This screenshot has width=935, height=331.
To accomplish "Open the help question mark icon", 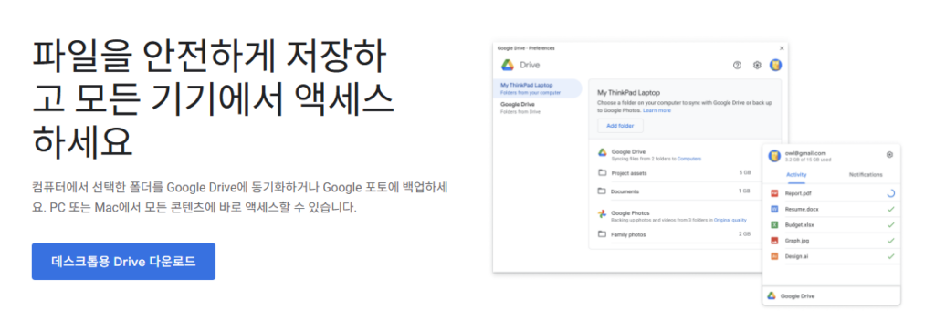I will [x=737, y=66].
